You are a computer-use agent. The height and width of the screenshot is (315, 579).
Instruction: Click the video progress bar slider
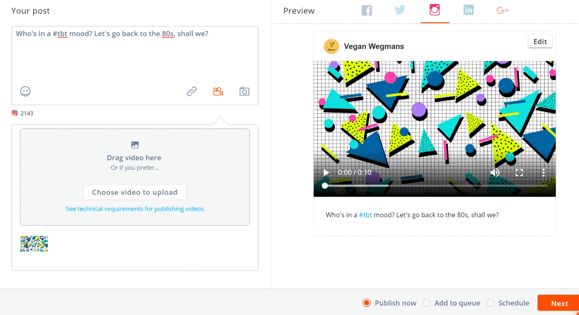pos(435,186)
